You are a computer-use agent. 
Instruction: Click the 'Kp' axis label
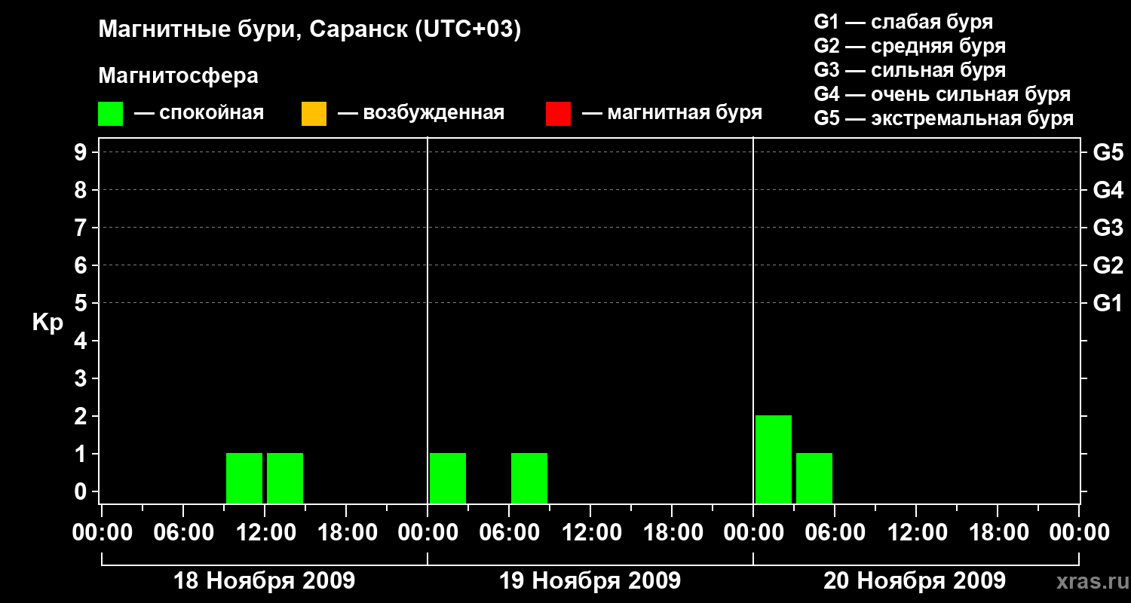click(x=48, y=323)
